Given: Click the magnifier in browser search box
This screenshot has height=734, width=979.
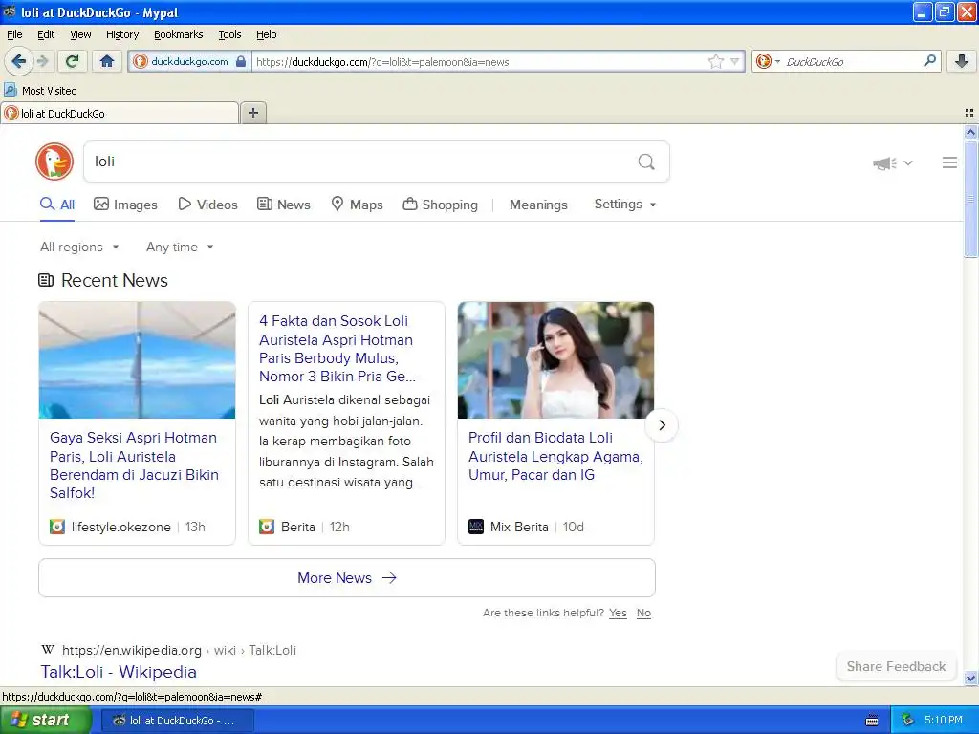Looking at the screenshot, I should 929,60.
